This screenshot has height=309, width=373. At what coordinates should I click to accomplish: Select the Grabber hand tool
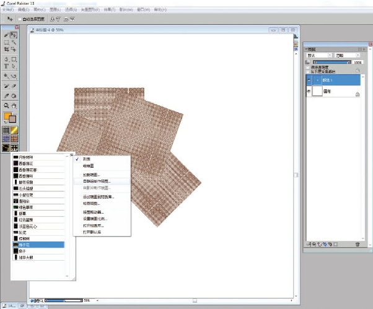(x=14, y=106)
